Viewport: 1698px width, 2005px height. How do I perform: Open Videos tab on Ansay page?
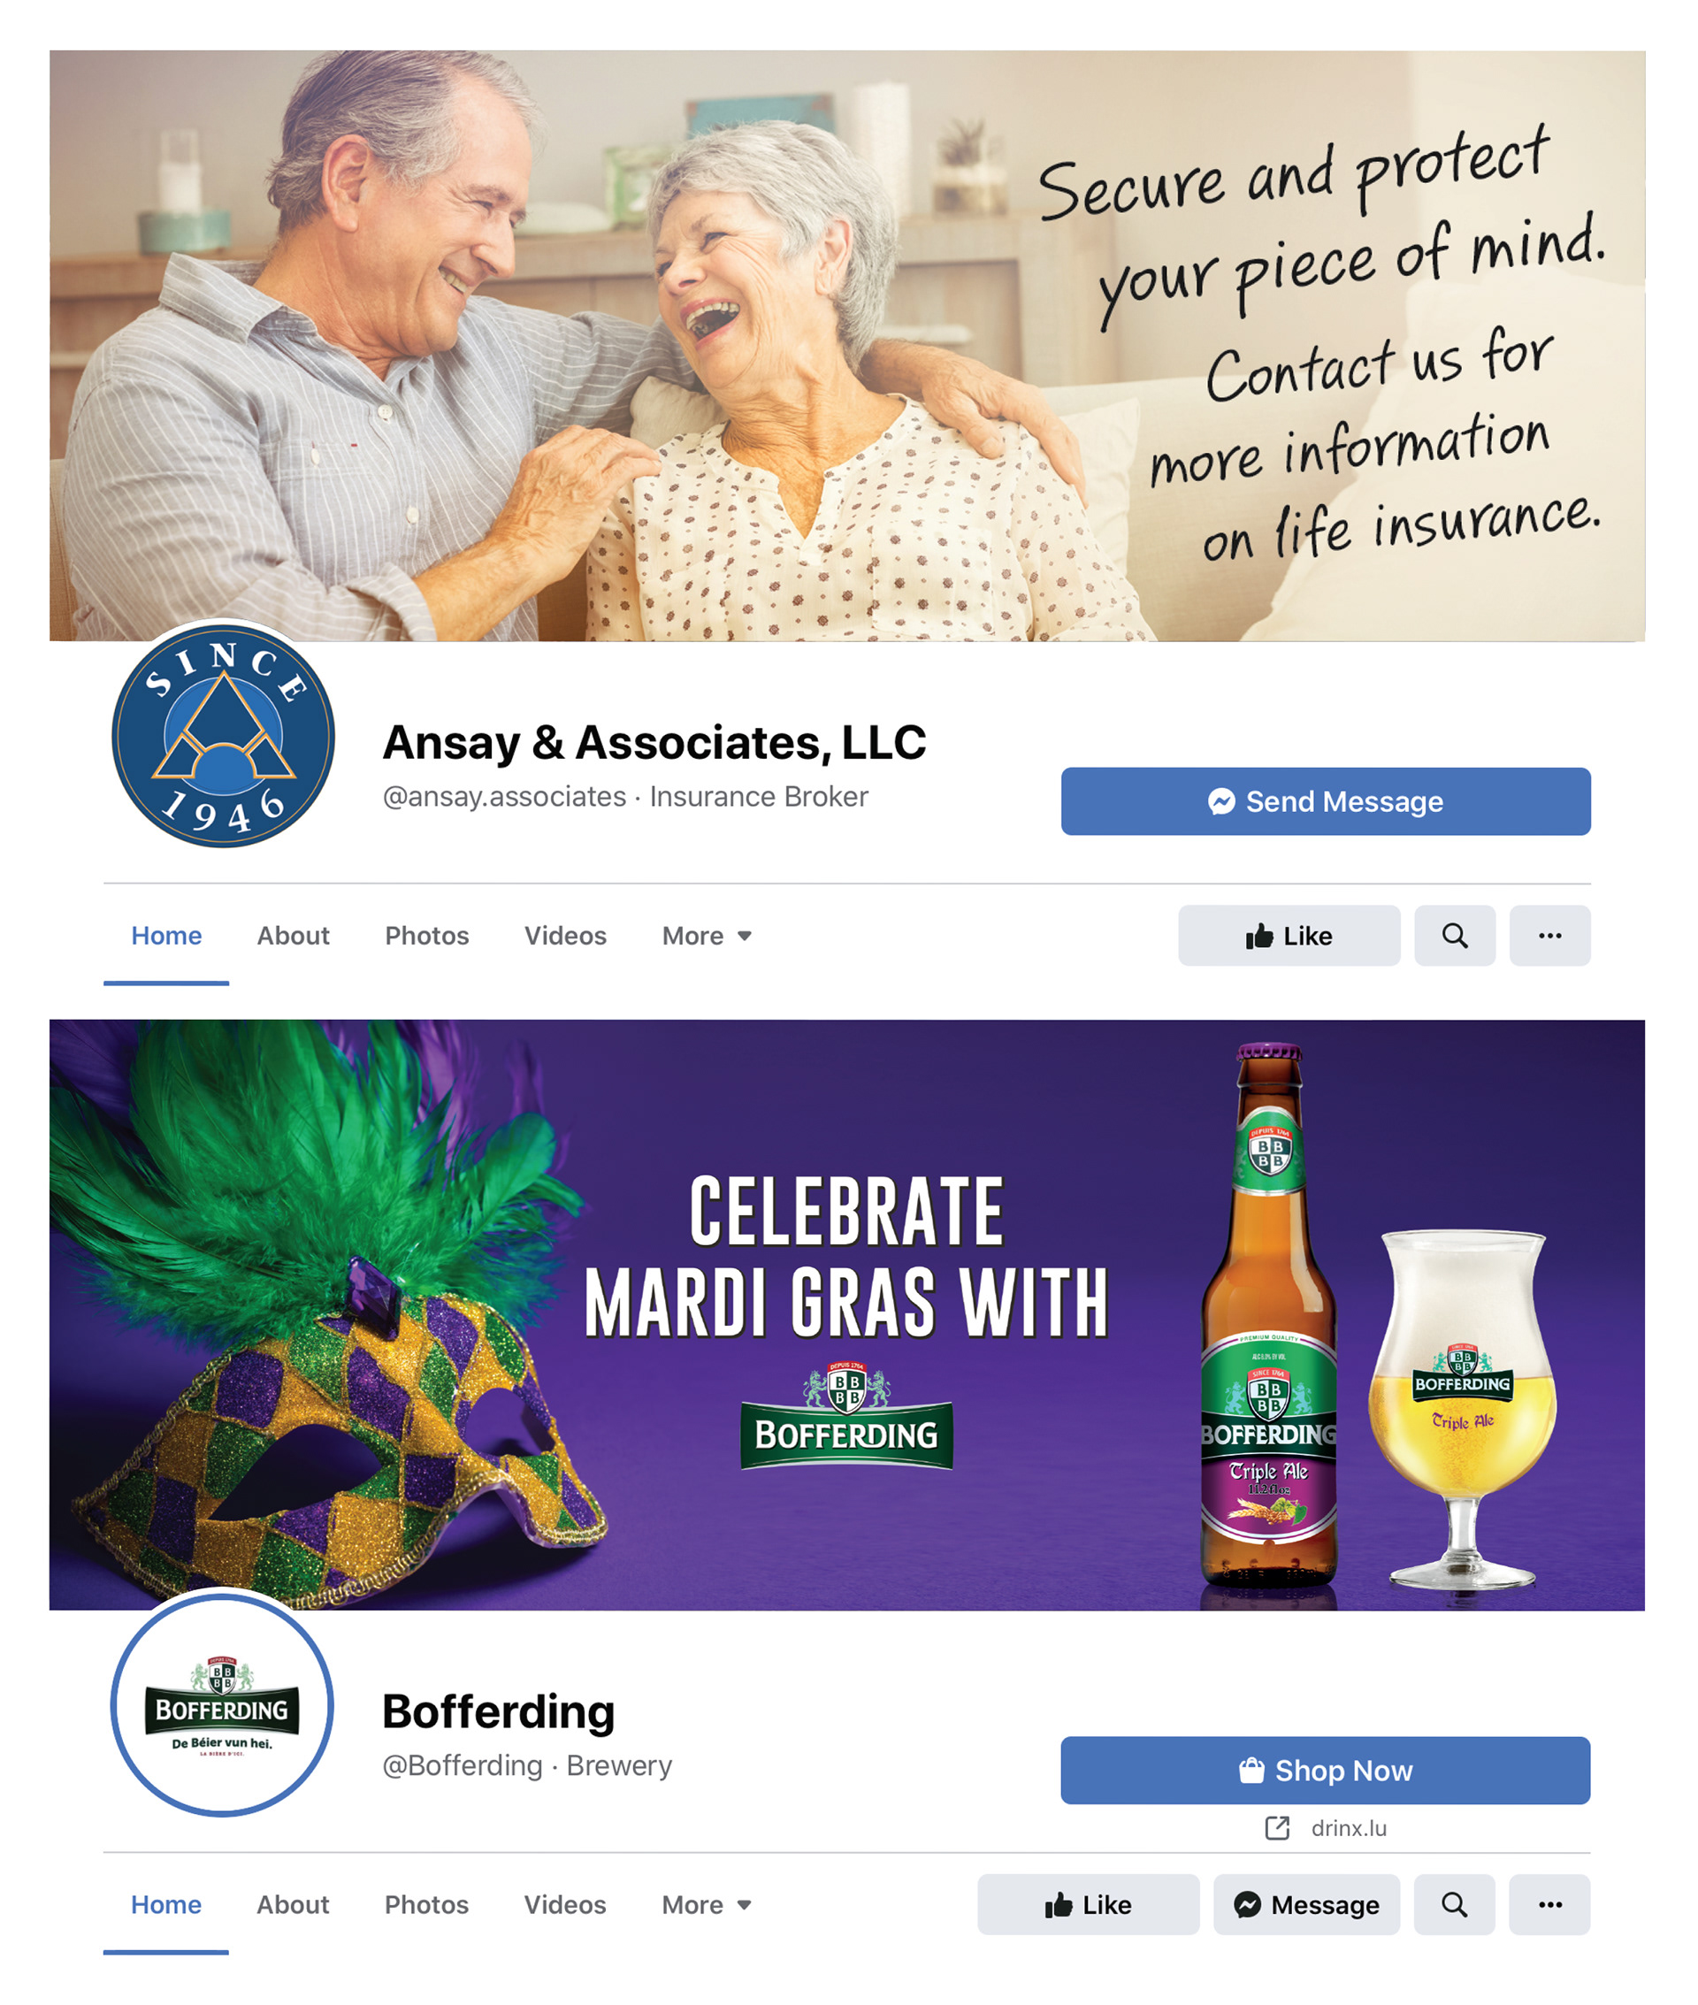tap(565, 936)
